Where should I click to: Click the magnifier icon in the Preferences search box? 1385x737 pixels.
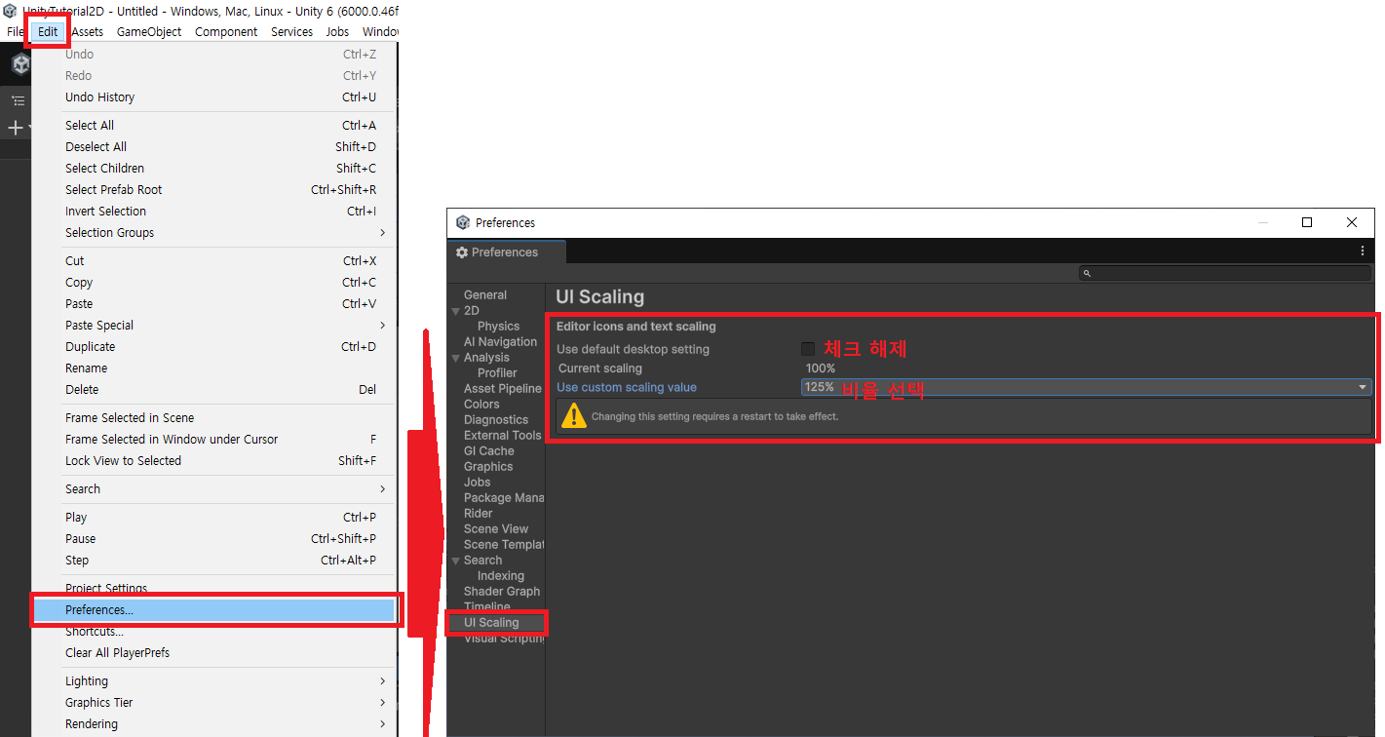(1088, 274)
